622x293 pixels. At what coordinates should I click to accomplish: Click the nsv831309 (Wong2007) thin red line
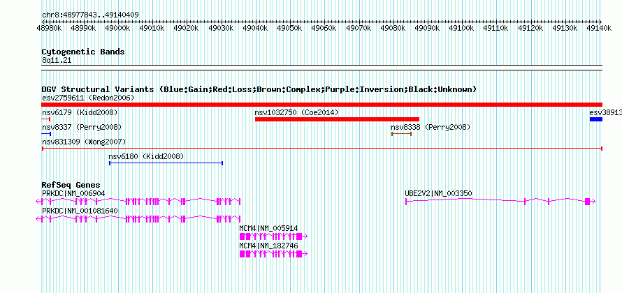pos(322,149)
